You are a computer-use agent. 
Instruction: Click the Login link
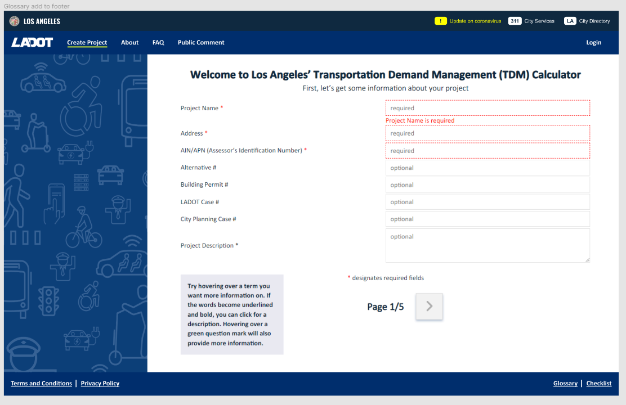coord(594,42)
